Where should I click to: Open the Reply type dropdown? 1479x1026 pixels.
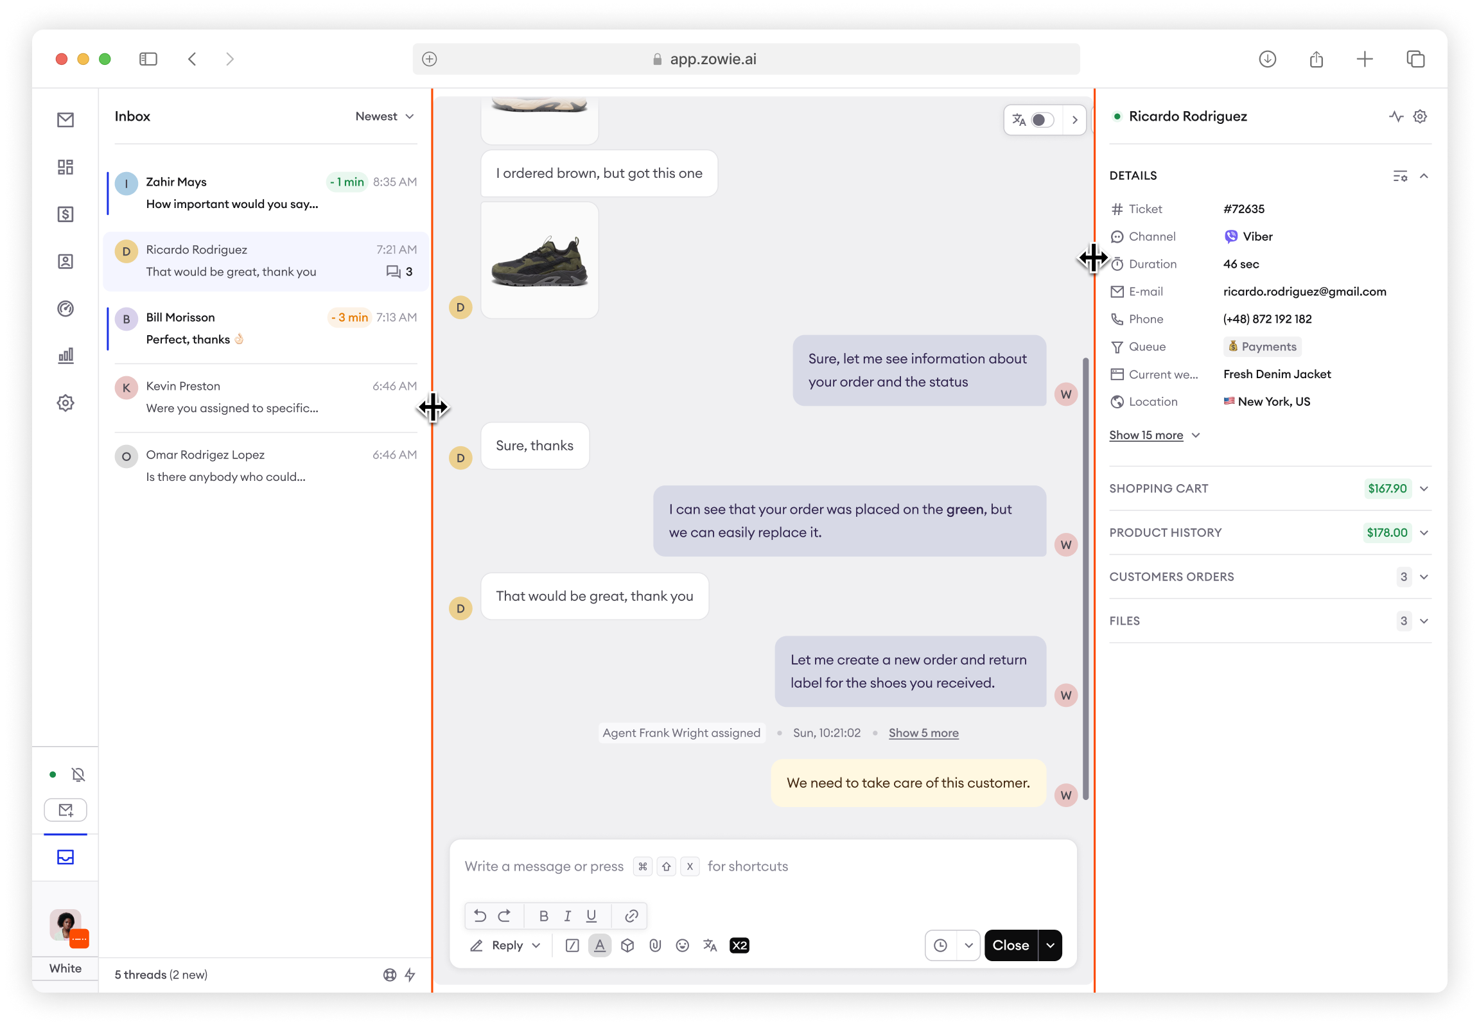tap(536, 945)
